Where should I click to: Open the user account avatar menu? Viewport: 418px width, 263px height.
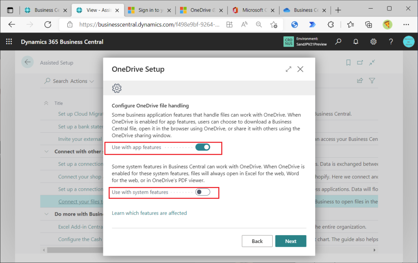(x=408, y=42)
